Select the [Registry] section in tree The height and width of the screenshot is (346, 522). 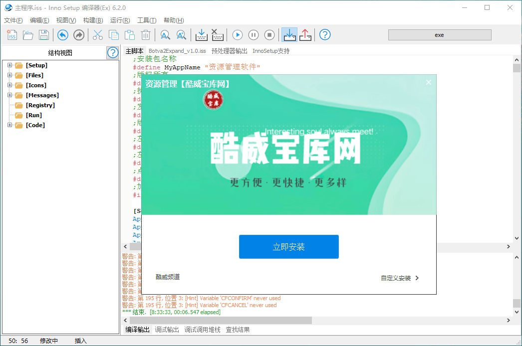[40, 105]
